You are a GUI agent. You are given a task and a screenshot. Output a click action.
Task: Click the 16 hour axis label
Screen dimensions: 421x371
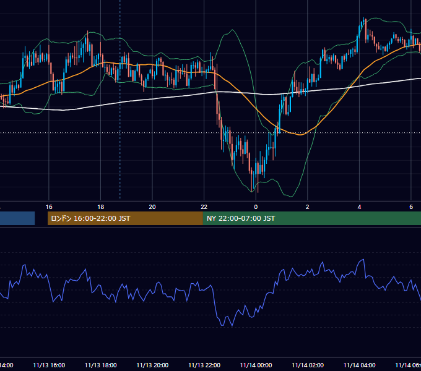49,207
